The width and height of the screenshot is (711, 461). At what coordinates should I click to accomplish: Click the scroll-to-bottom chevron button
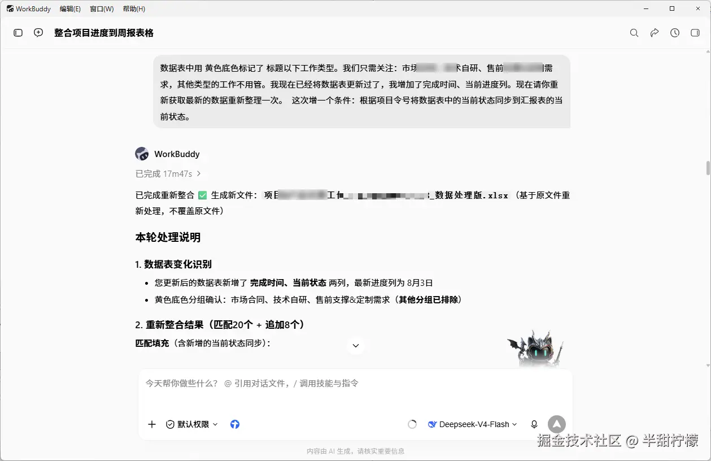[356, 345]
